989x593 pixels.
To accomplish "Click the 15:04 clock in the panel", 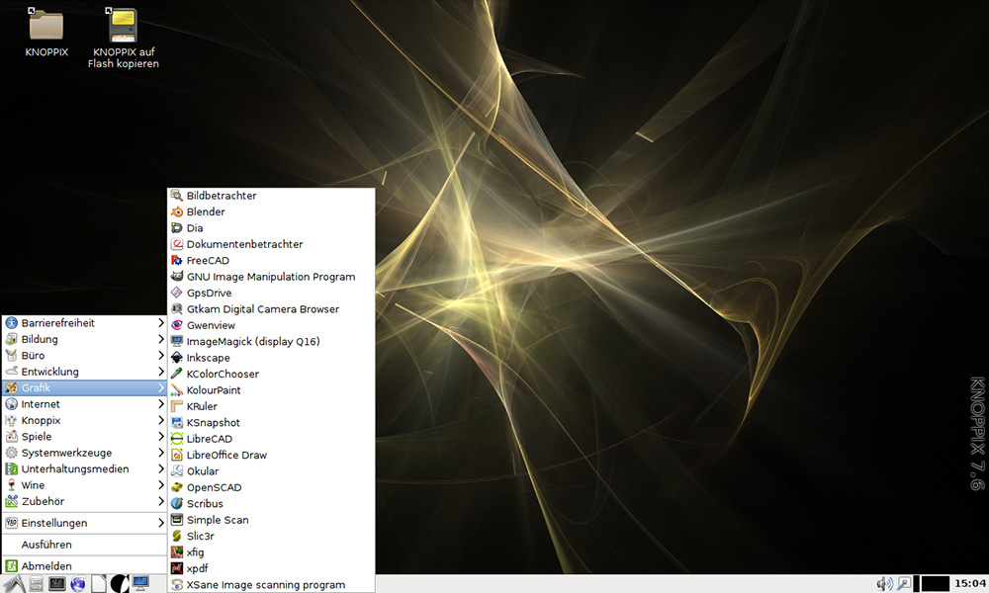I will [x=969, y=583].
